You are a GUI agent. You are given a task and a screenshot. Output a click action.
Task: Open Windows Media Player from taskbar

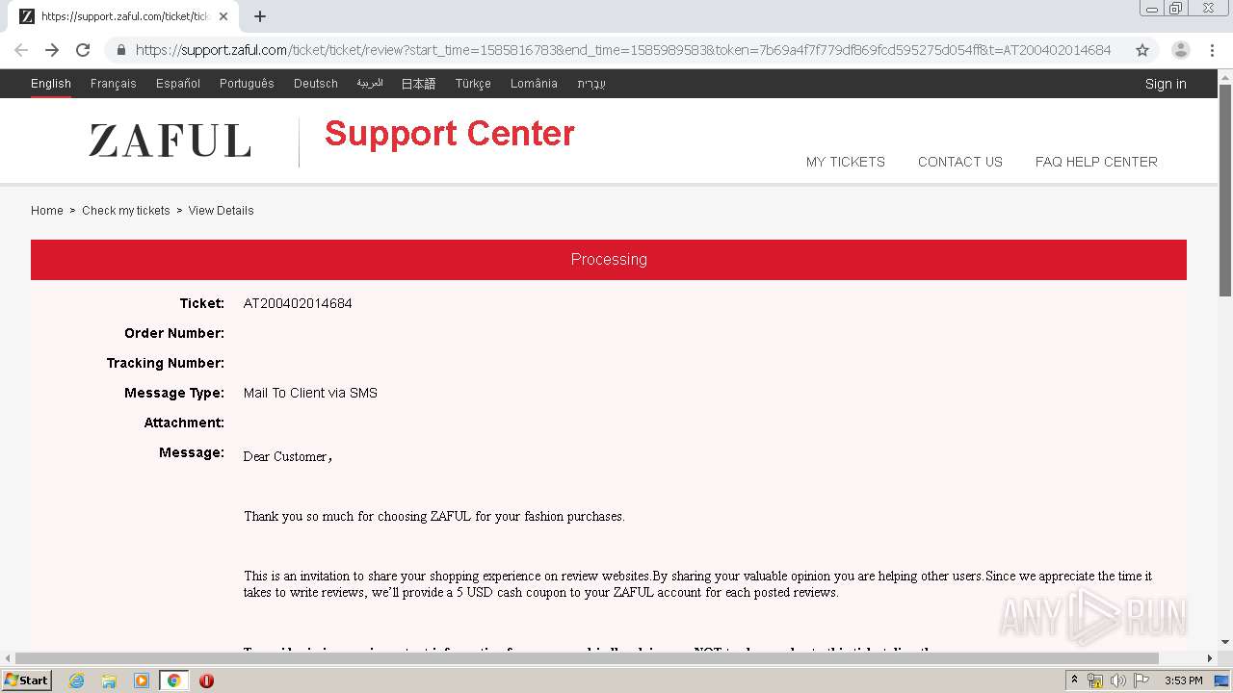(142, 680)
